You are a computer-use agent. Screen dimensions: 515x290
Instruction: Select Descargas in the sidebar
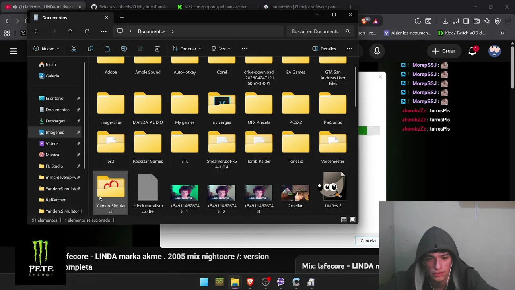click(56, 121)
